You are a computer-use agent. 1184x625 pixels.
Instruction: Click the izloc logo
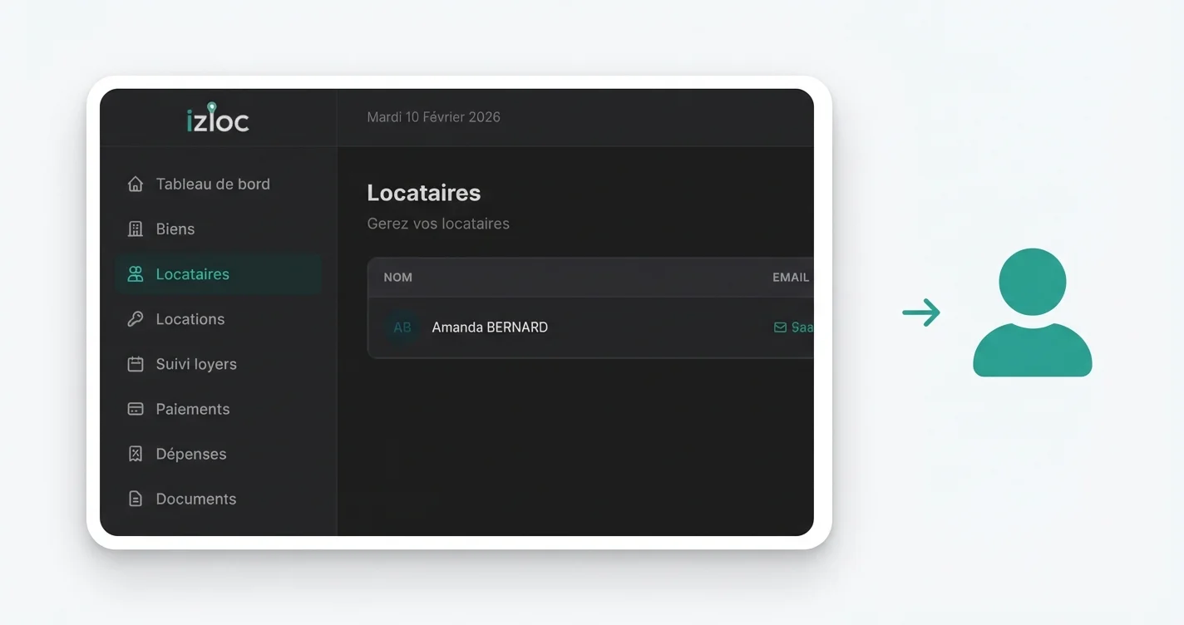coord(218,118)
